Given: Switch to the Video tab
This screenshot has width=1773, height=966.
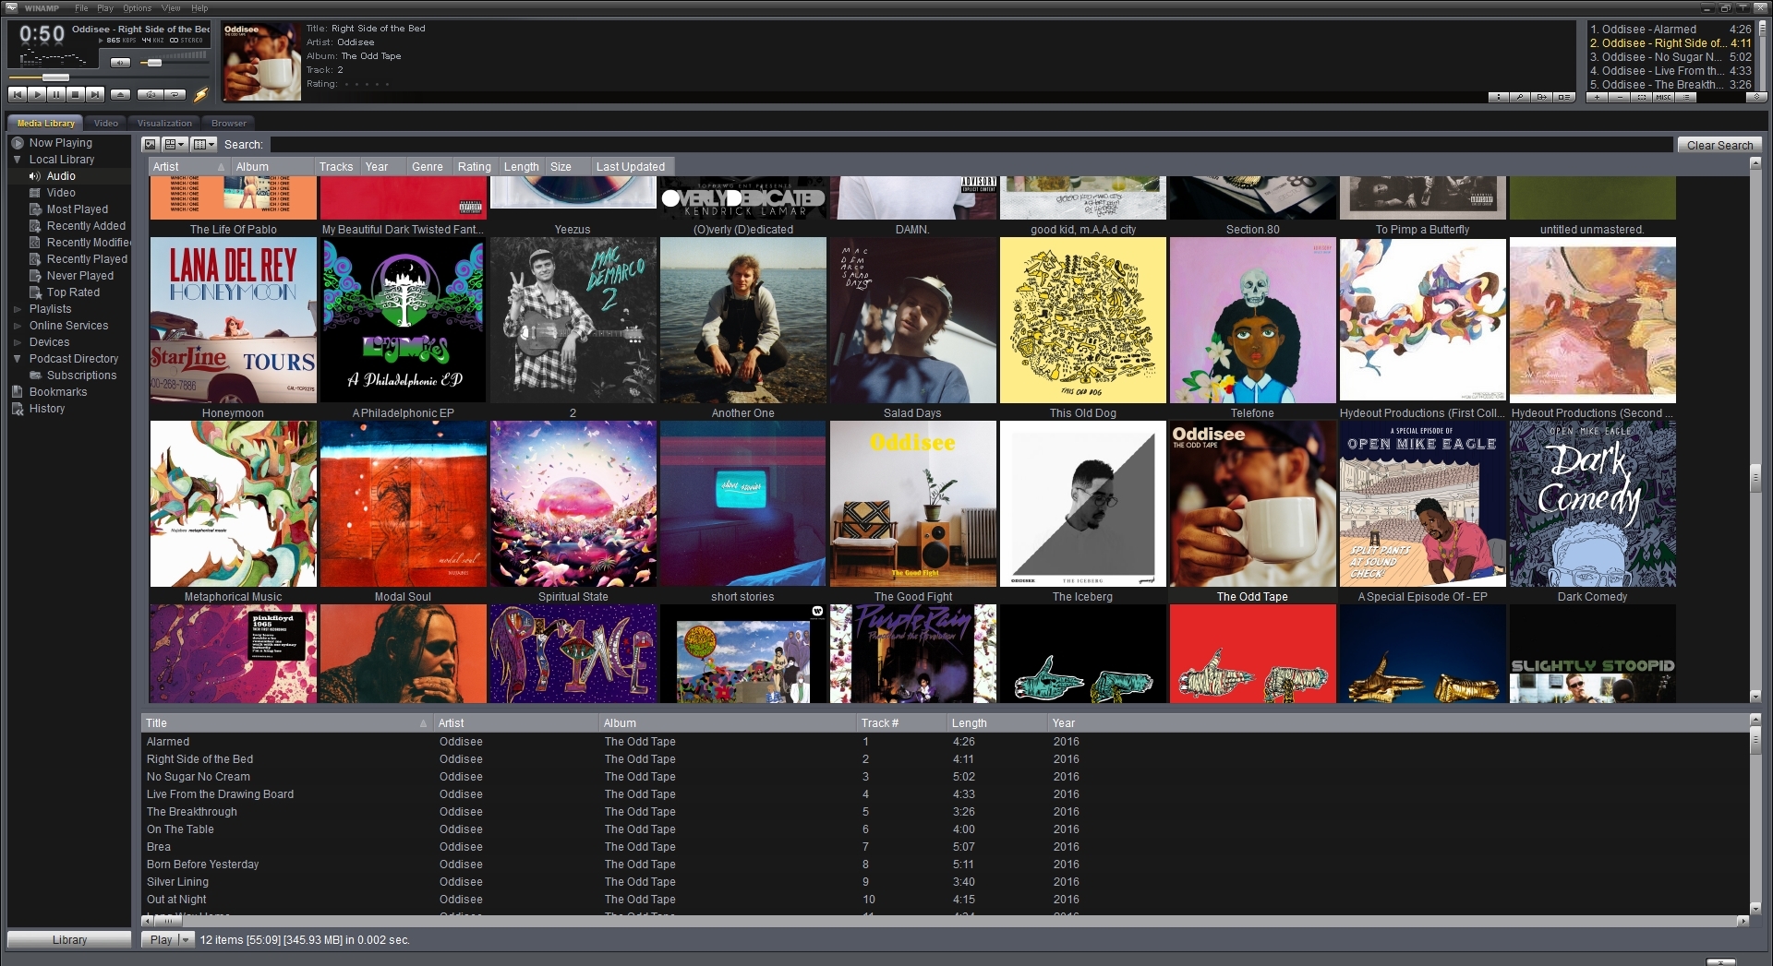Looking at the screenshot, I should [106, 124].
